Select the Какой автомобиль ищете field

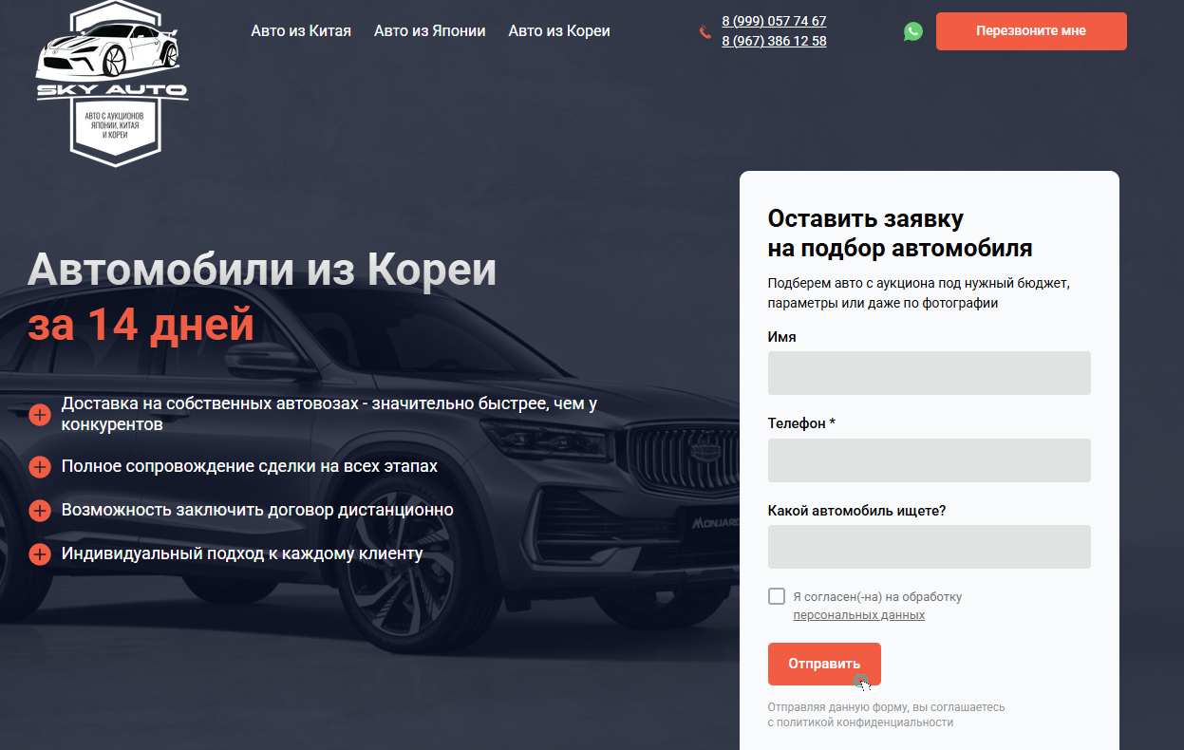(929, 547)
